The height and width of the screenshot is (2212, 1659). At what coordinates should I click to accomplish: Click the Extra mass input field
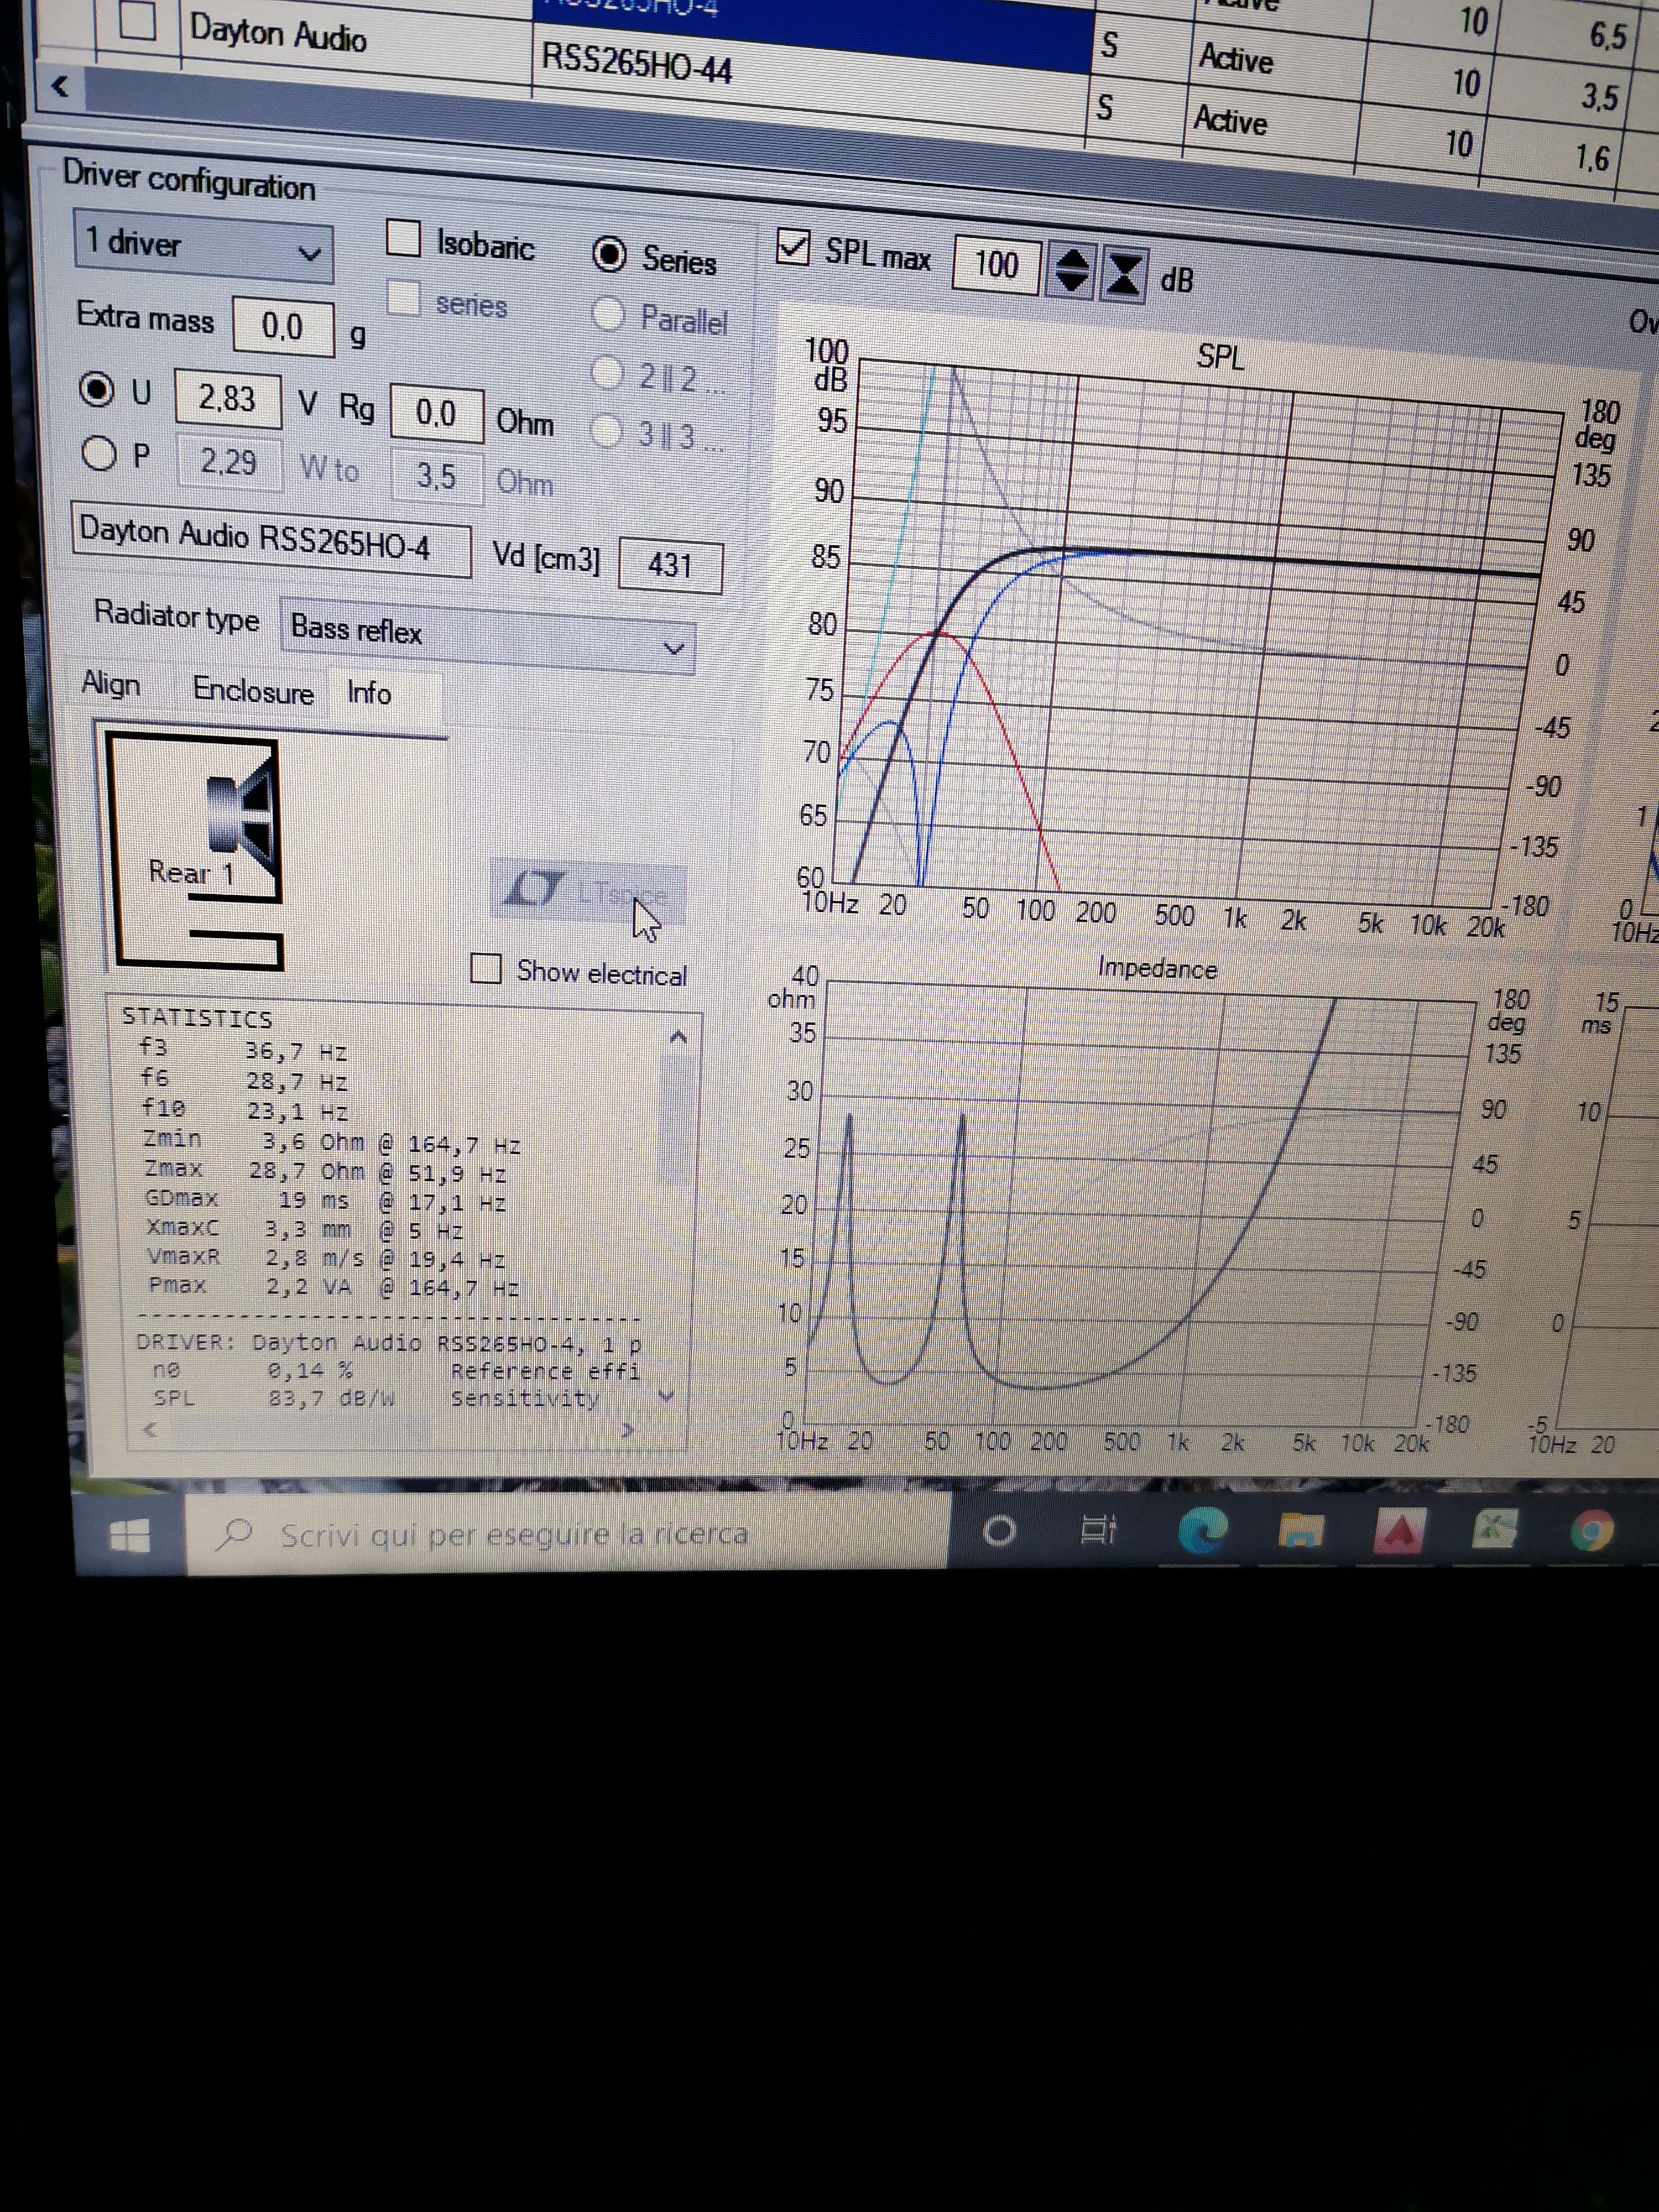pyautogui.click(x=283, y=326)
